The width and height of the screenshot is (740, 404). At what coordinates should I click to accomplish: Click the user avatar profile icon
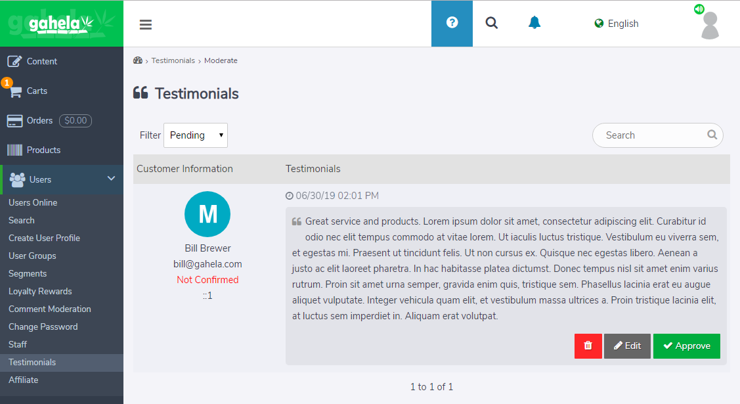(x=710, y=26)
